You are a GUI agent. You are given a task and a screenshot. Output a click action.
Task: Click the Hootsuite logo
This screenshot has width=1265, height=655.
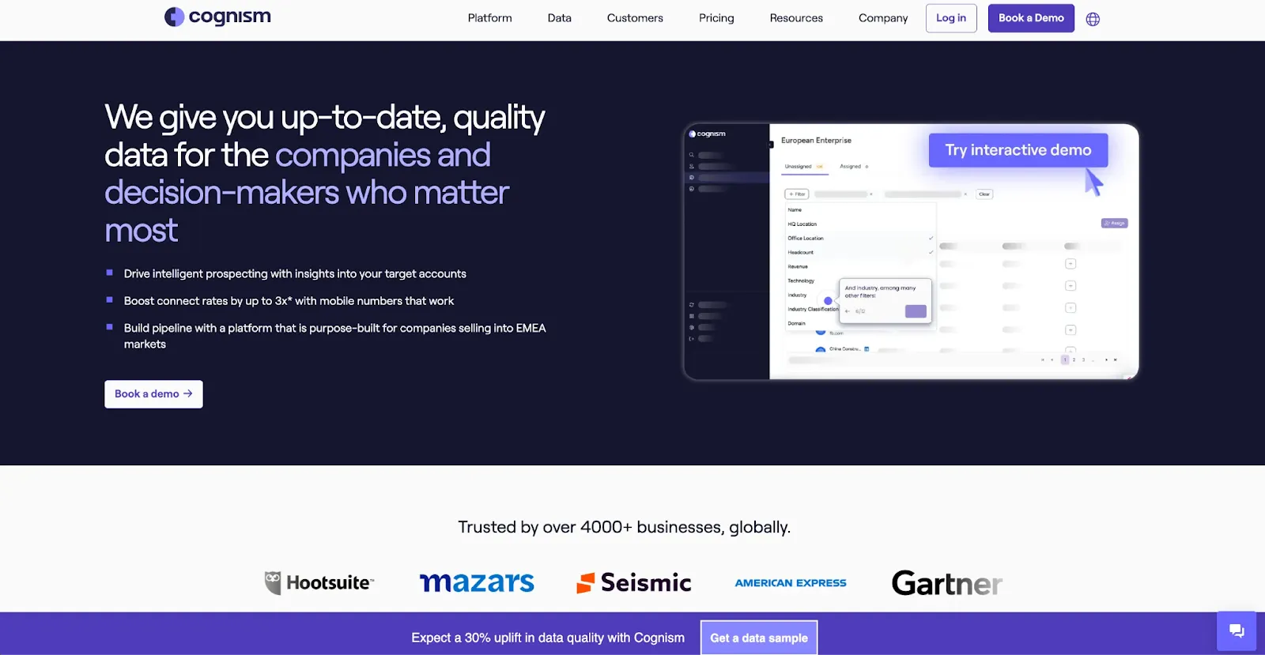tap(319, 583)
